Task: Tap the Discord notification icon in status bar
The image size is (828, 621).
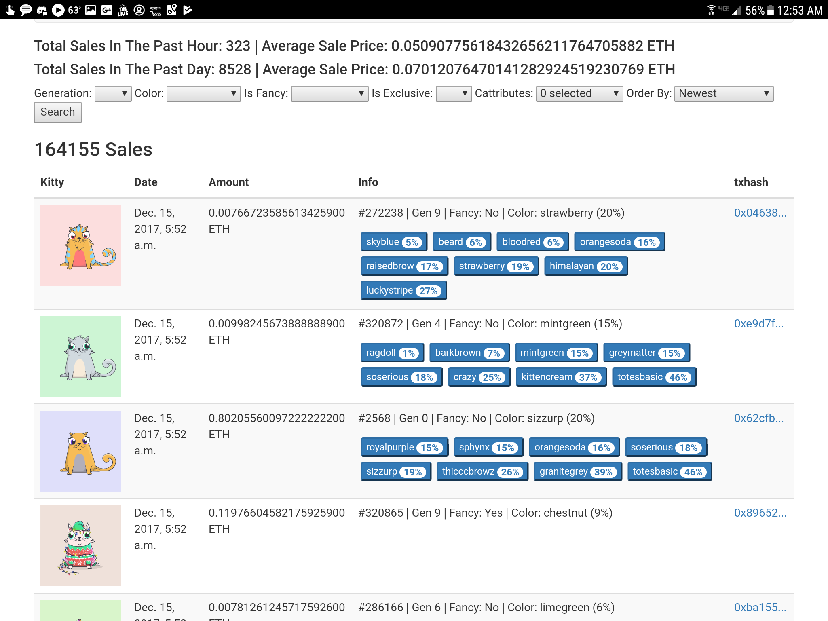Action: [x=42, y=10]
